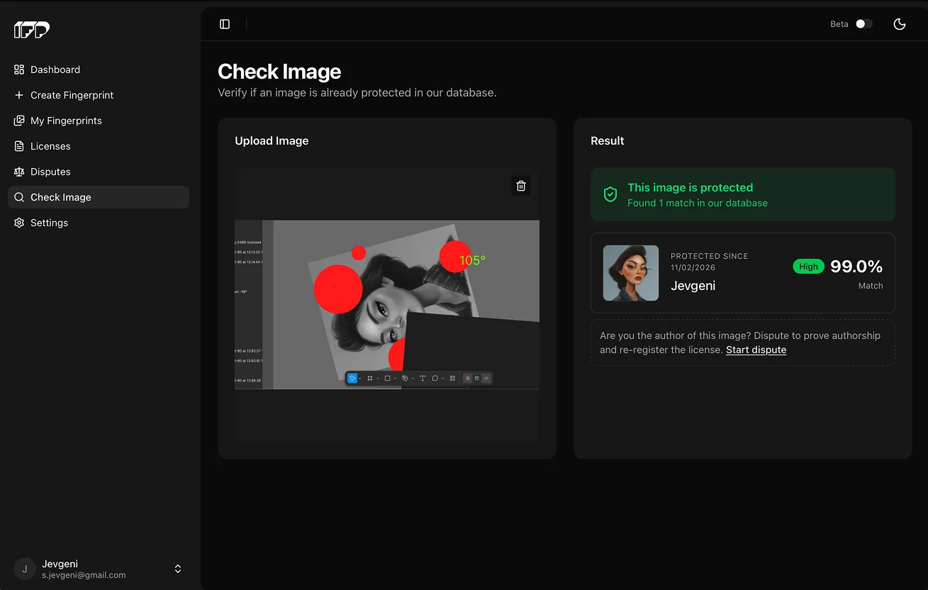Click the IFP logo icon
The width and height of the screenshot is (928, 590).
[32, 30]
